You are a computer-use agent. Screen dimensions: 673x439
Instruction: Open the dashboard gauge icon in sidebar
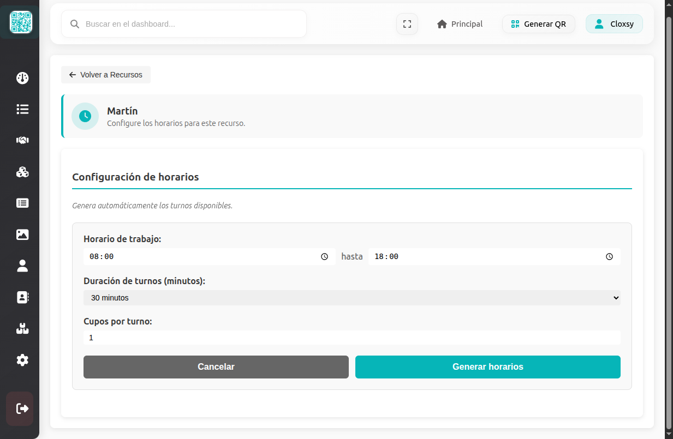click(x=22, y=78)
